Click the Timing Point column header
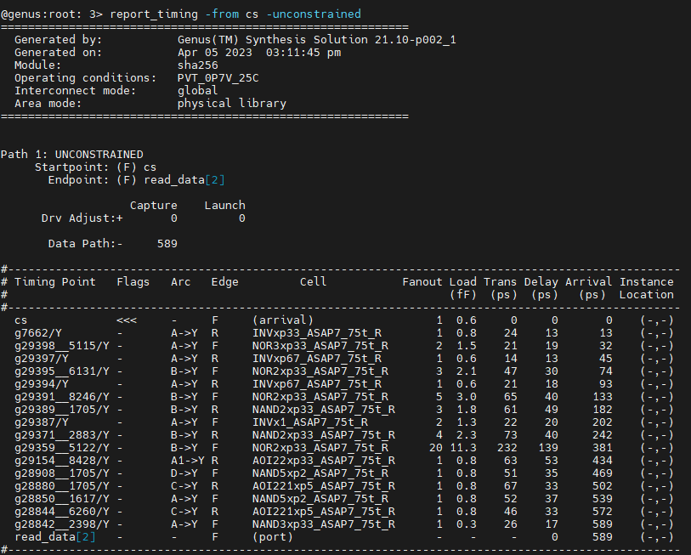Viewport: 691px width, 555px height. pyautogui.click(x=55, y=282)
